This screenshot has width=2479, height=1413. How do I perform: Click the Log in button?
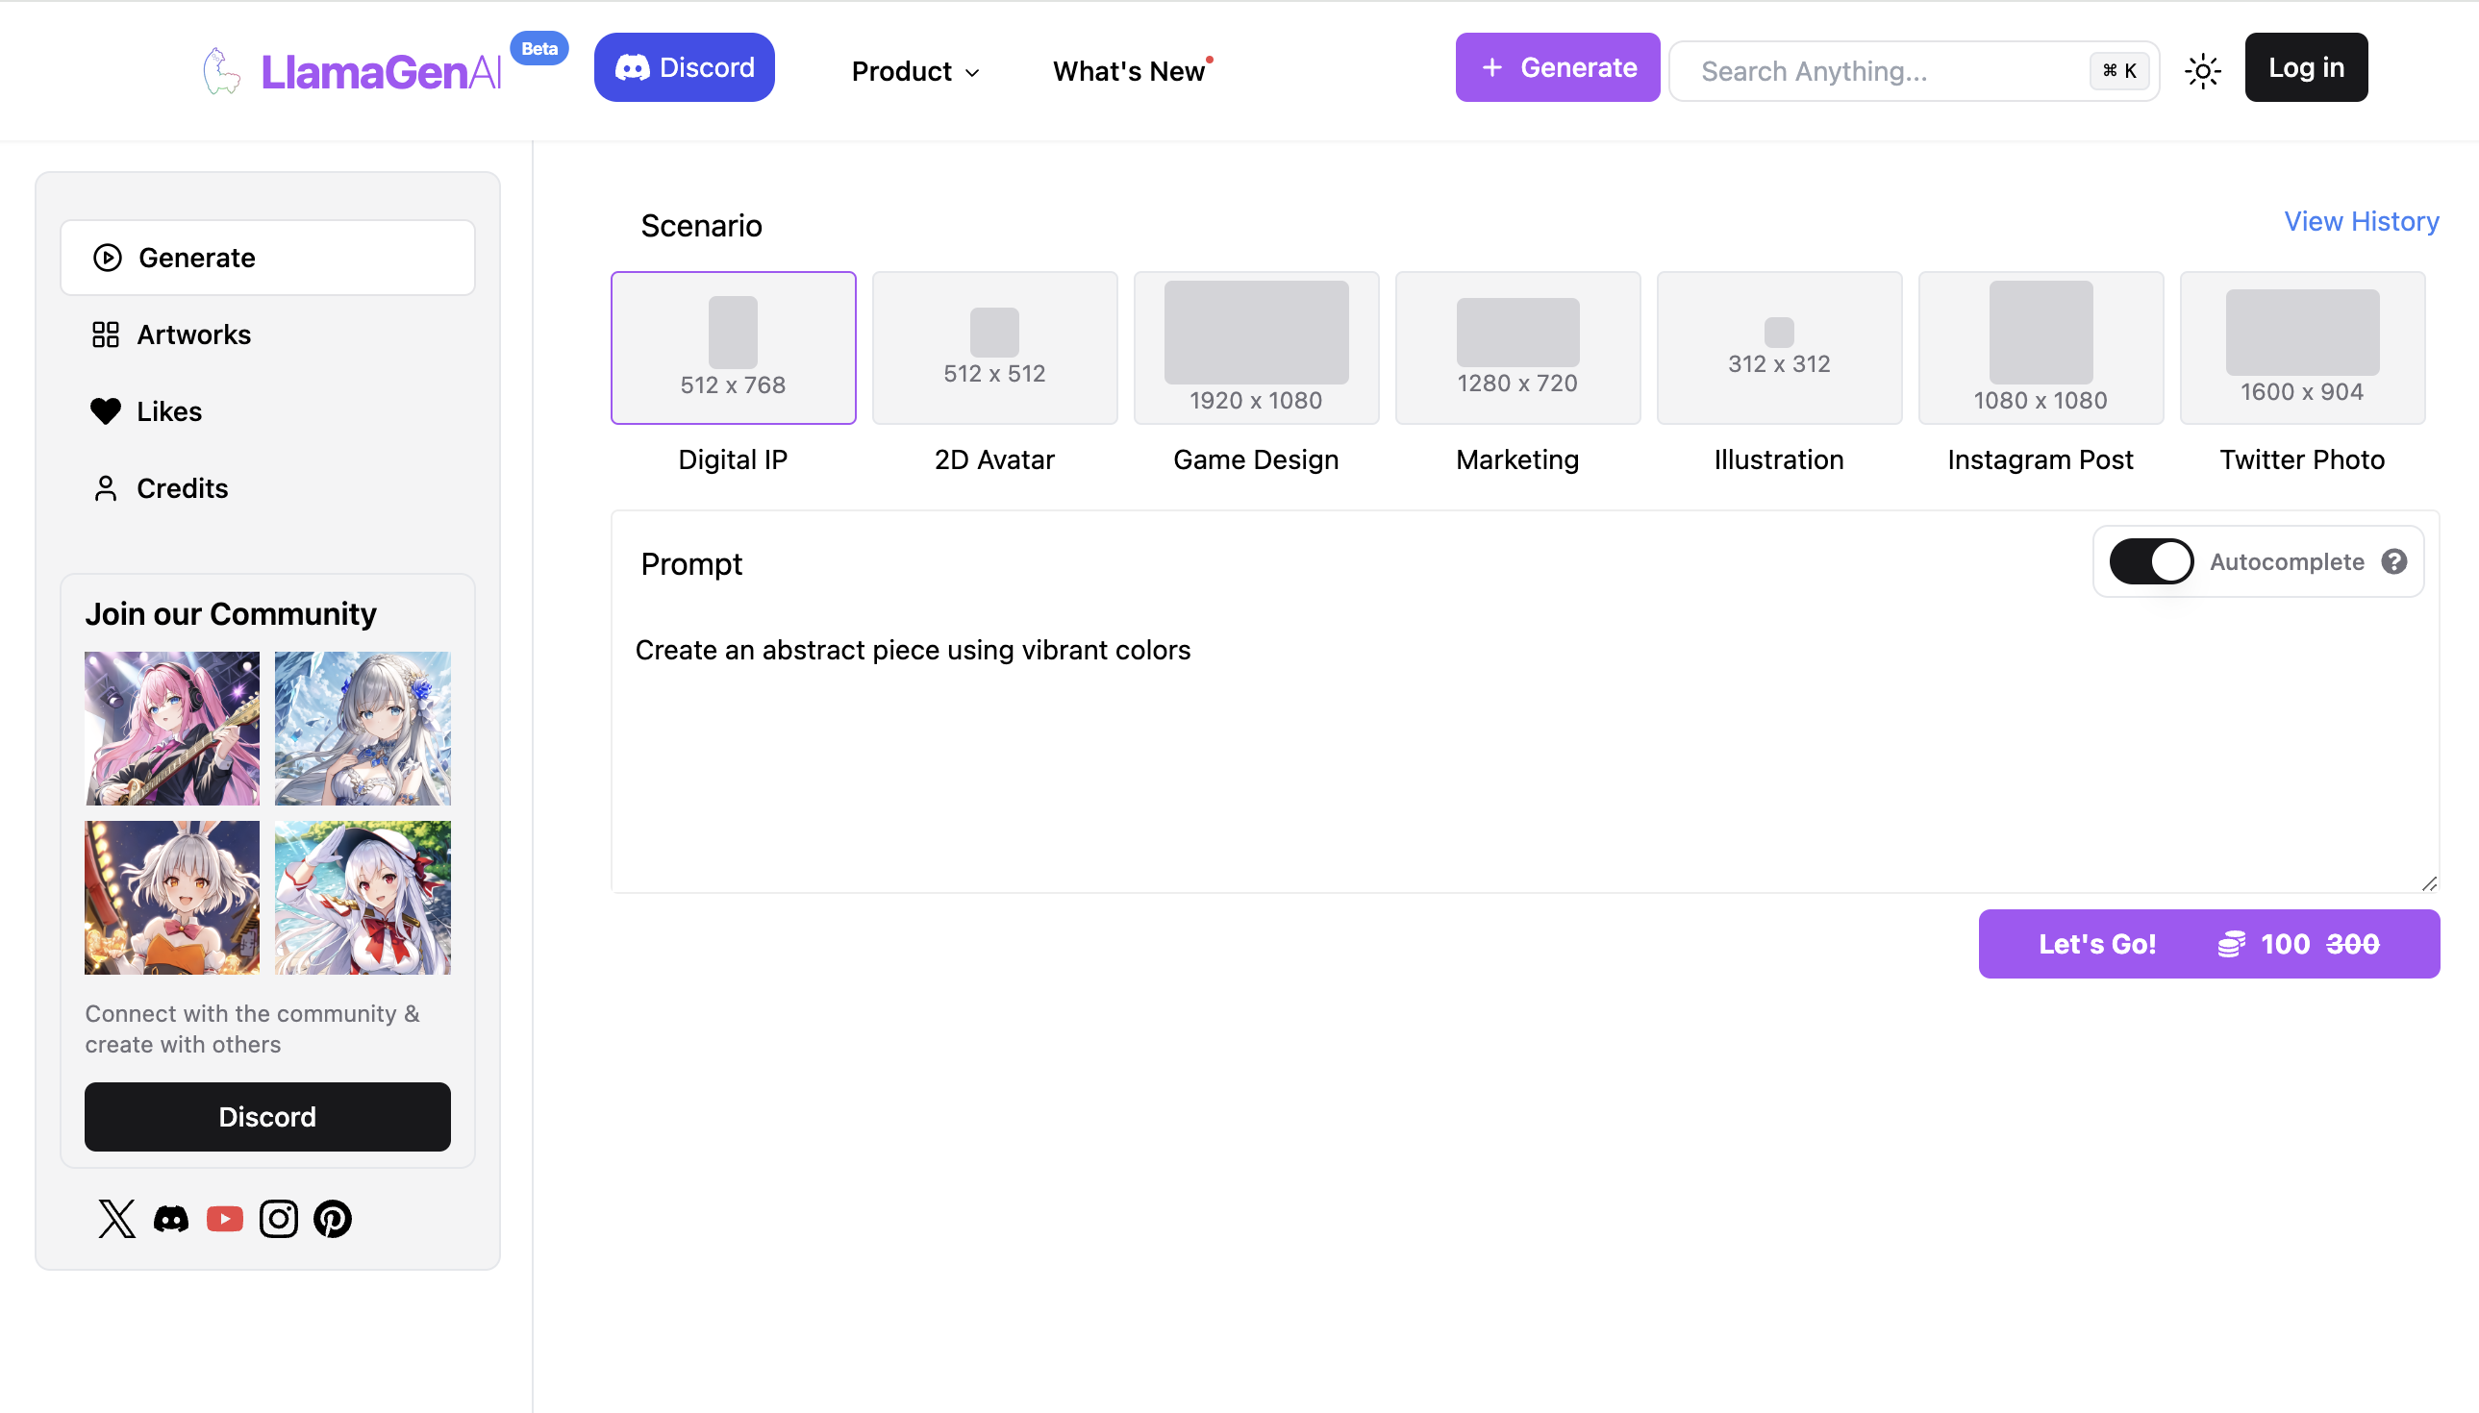click(x=2307, y=66)
